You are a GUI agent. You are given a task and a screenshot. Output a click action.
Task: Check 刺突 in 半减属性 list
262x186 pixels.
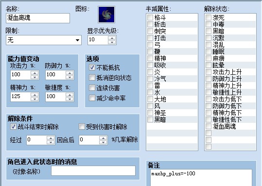click(150, 31)
